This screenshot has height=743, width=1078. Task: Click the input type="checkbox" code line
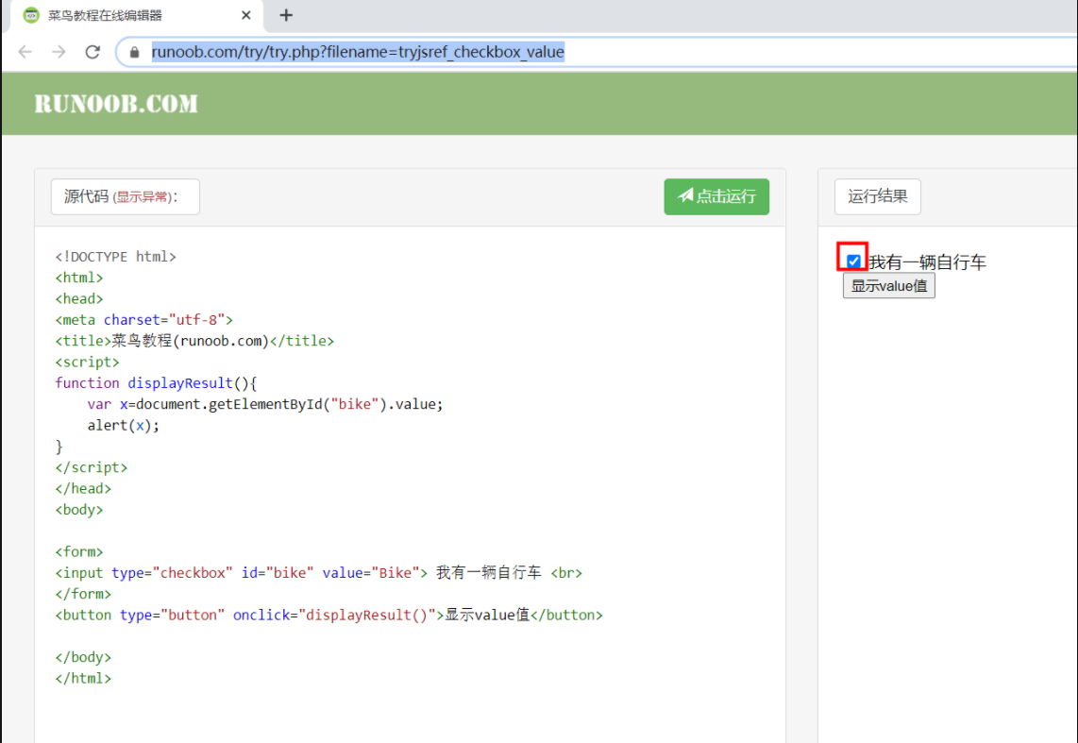(318, 572)
